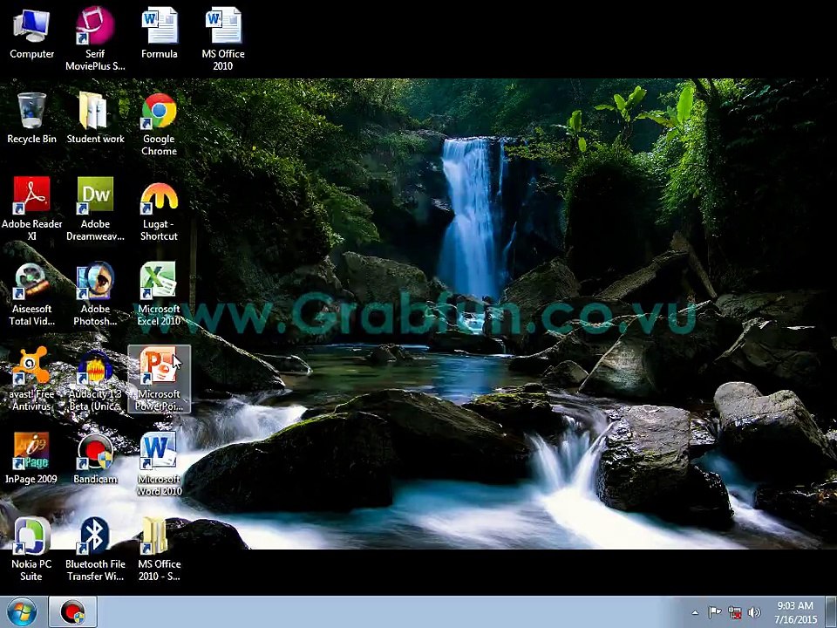Open the volume speaker control
837x628 pixels.
click(754, 612)
